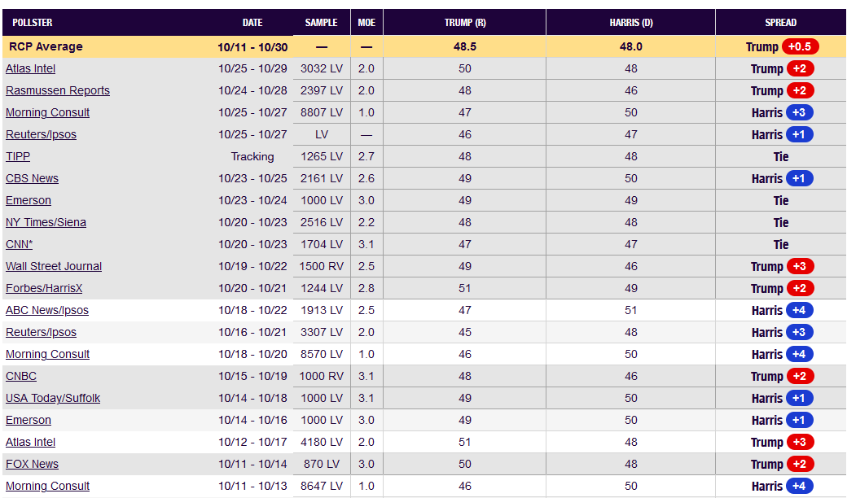Open the CNBC poll link
The height and width of the screenshot is (498, 847).
(x=21, y=376)
